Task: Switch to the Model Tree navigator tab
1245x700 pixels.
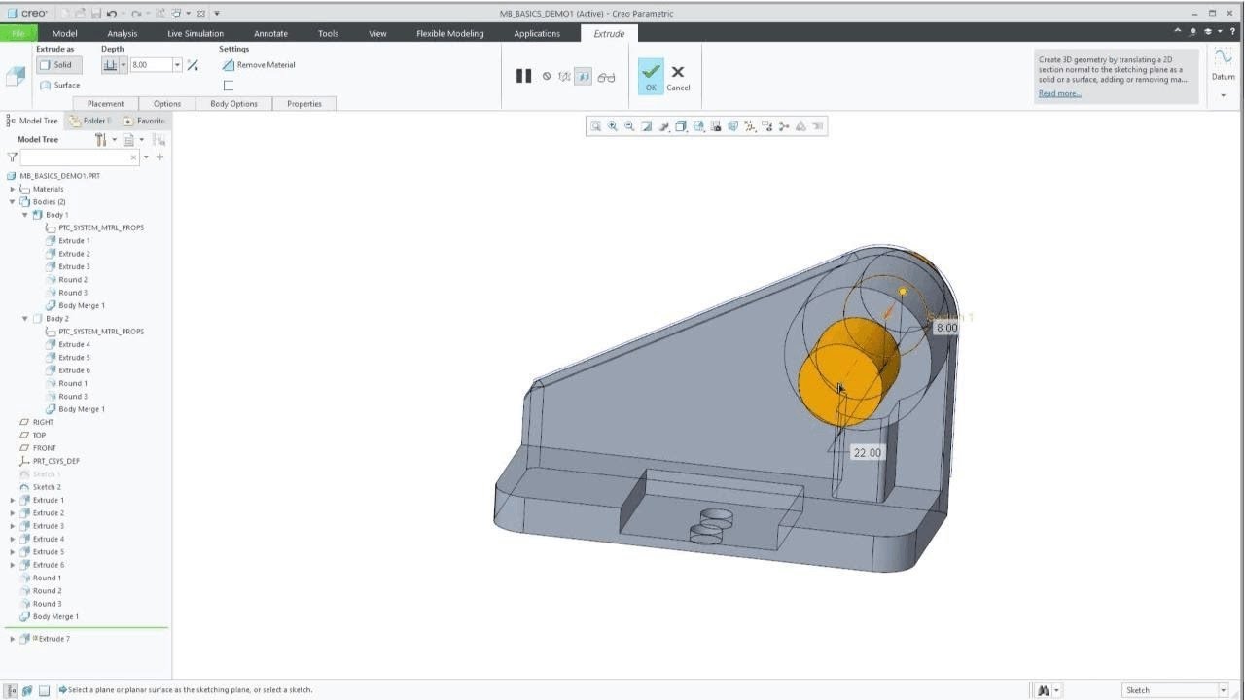Action: tap(33, 121)
